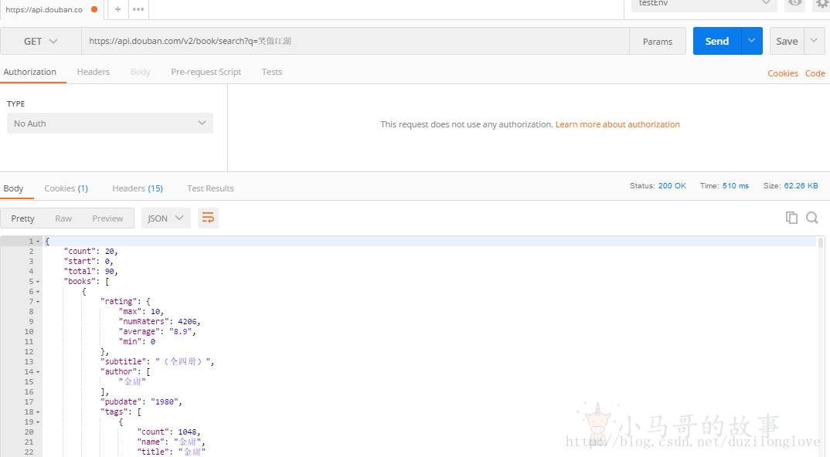Open the Cookies link
The width and height of the screenshot is (830, 457).
782,73
